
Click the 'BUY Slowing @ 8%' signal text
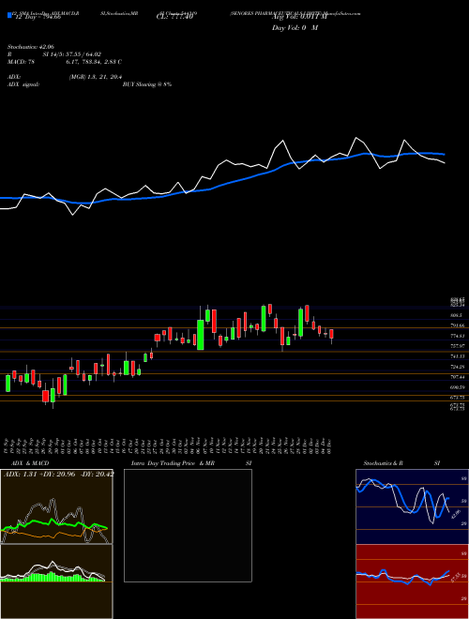[147, 84]
